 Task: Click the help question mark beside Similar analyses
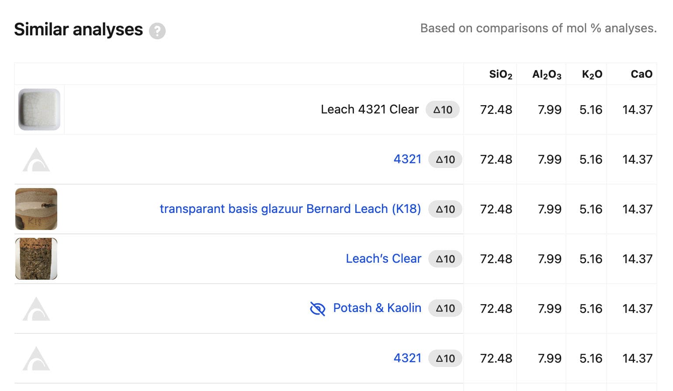coord(157,31)
